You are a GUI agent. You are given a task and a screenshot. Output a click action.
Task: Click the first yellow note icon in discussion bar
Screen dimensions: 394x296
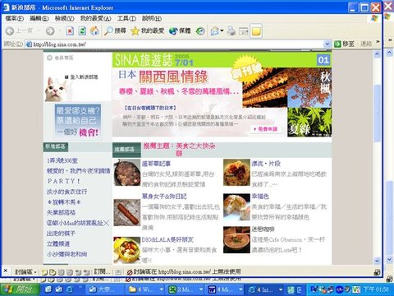coord(44,272)
